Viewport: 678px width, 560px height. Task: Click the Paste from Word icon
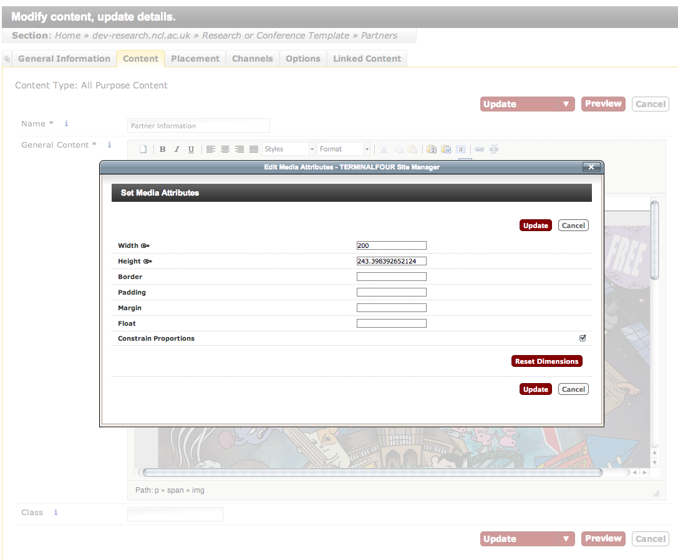446,149
